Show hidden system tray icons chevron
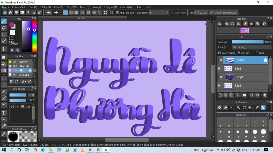Screen dimensions: 273x153 [x=218, y=150]
